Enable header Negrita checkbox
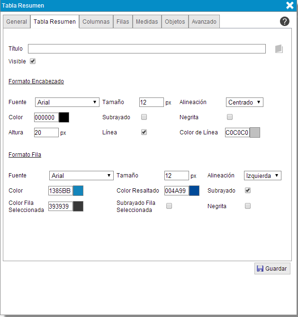Screen dimensions: 298x317 [x=230, y=117]
